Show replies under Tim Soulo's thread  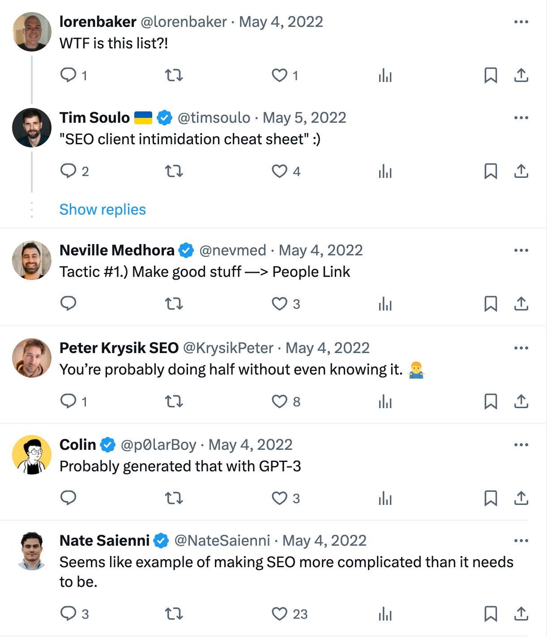pyautogui.click(x=102, y=209)
